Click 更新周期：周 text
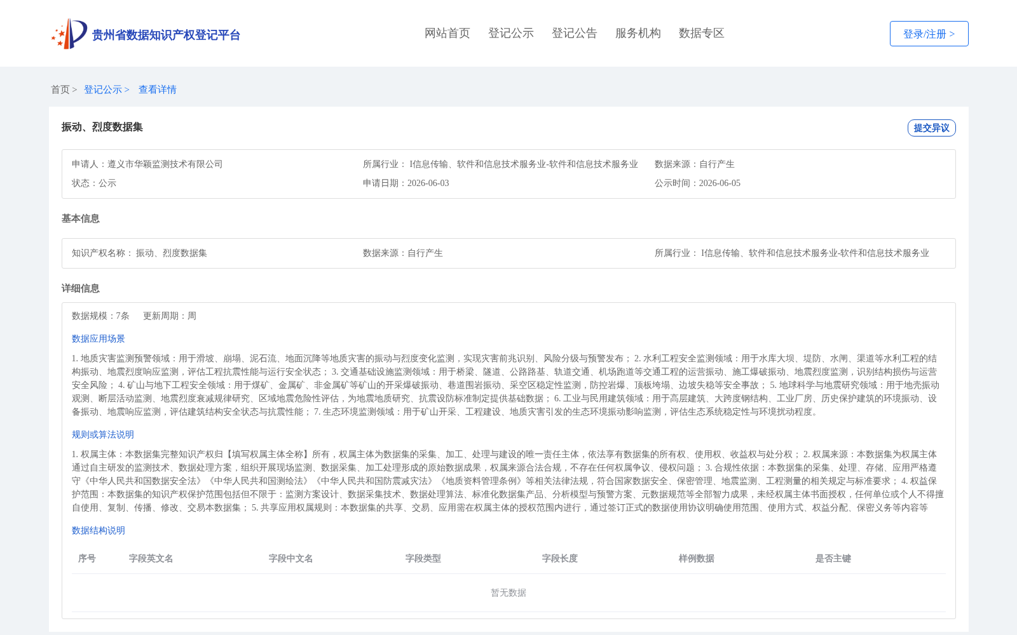This screenshot has height=635, width=1017. 170,316
